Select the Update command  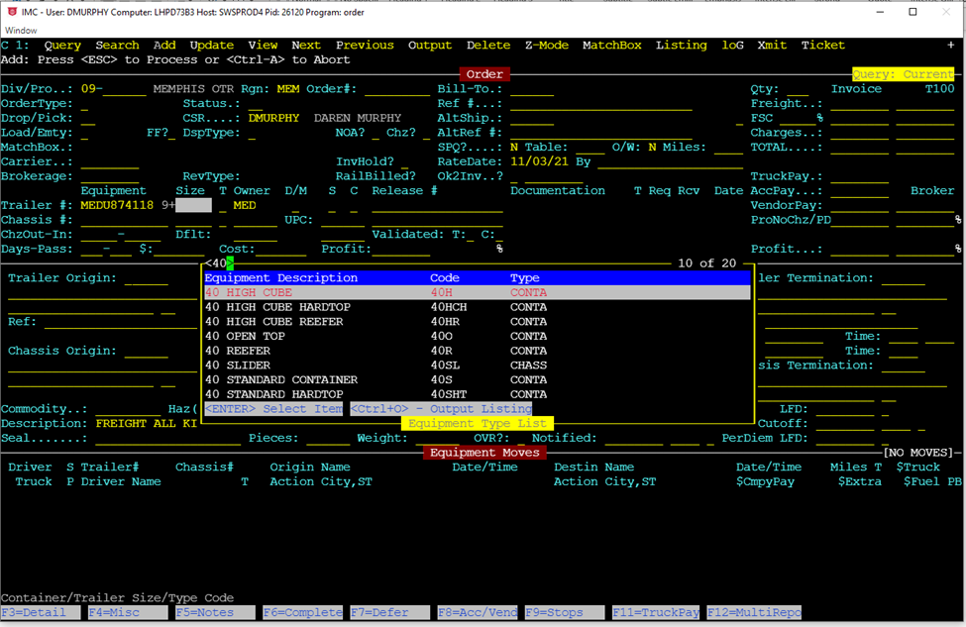pos(211,45)
